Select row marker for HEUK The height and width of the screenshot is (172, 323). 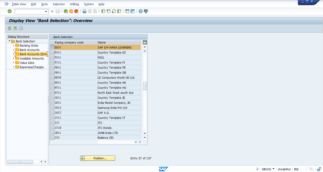click(x=52, y=78)
